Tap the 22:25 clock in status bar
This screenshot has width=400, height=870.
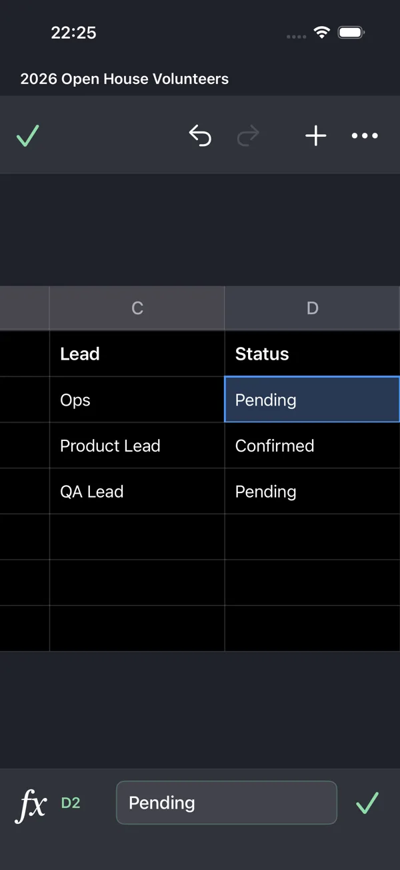pyautogui.click(x=73, y=33)
